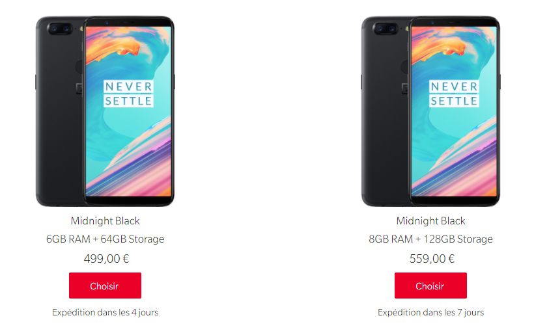
Task: Select the left Midnight Black title
Action: (x=105, y=220)
